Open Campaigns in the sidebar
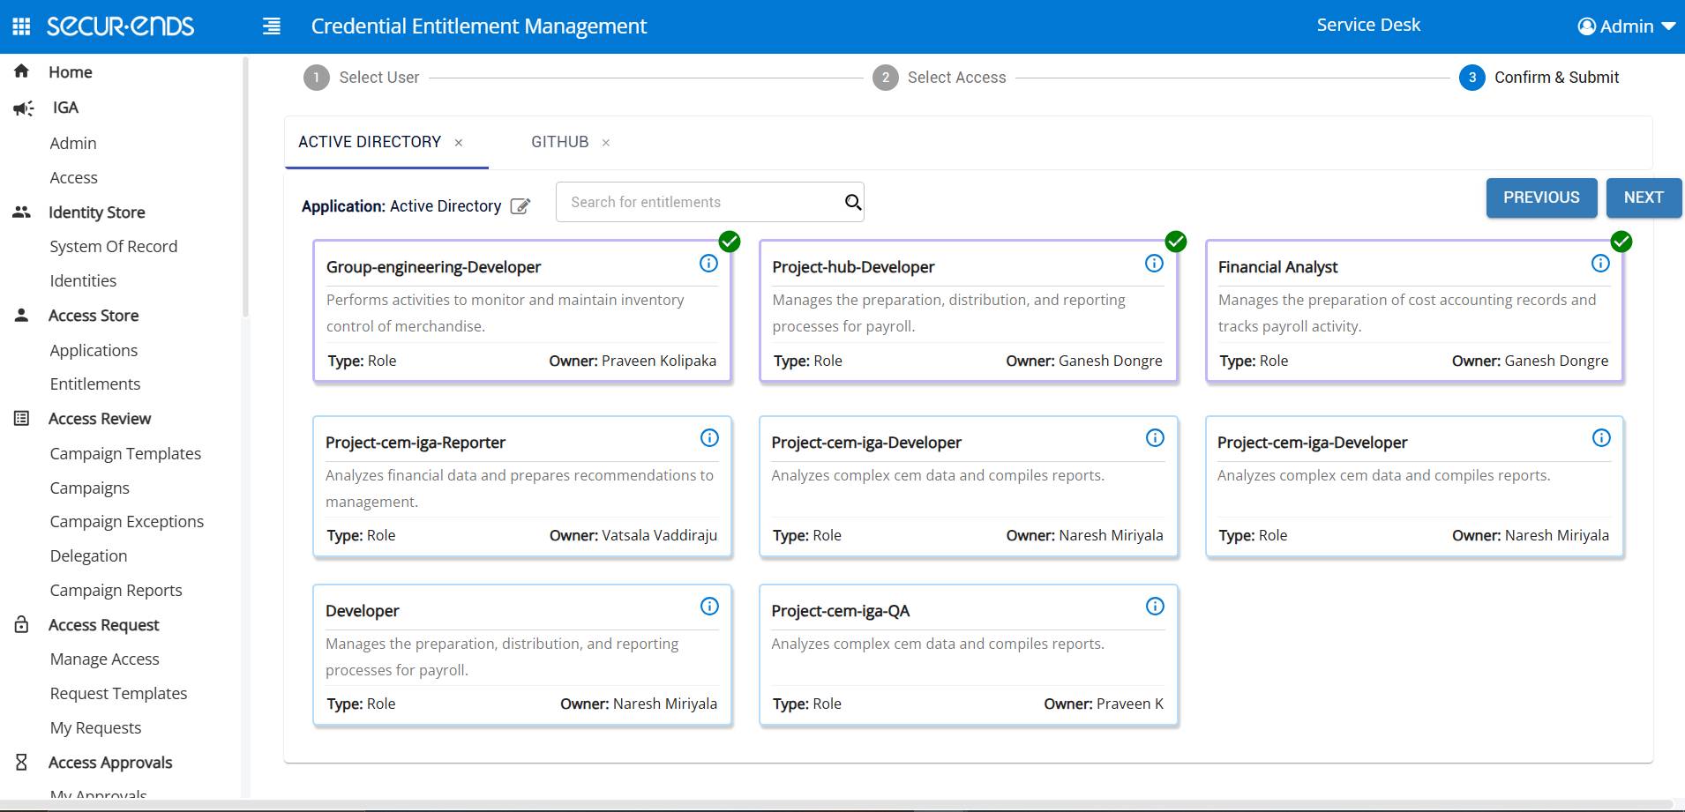Viewport: 1685px width, 812px height. click(x=90, y=488)
